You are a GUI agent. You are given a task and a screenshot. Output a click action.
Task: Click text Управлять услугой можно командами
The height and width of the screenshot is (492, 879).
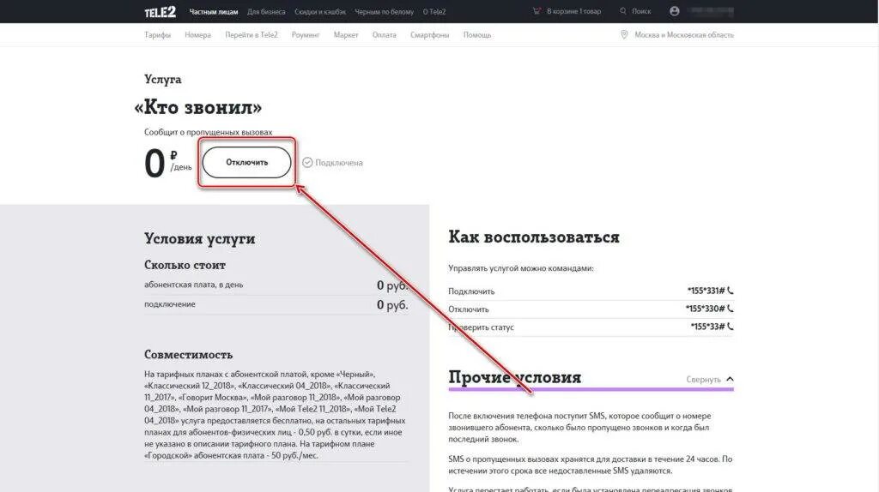pos(521,268)
